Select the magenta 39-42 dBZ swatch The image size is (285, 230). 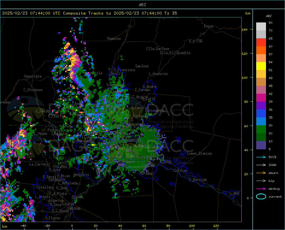pos(261,98)
